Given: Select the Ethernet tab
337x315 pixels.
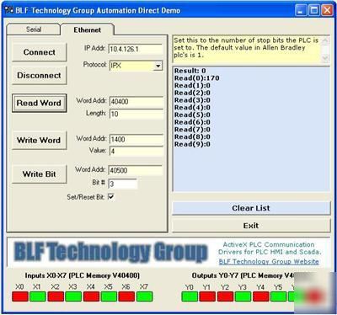Looking at the screenshot, I should [x=88, y=29].
